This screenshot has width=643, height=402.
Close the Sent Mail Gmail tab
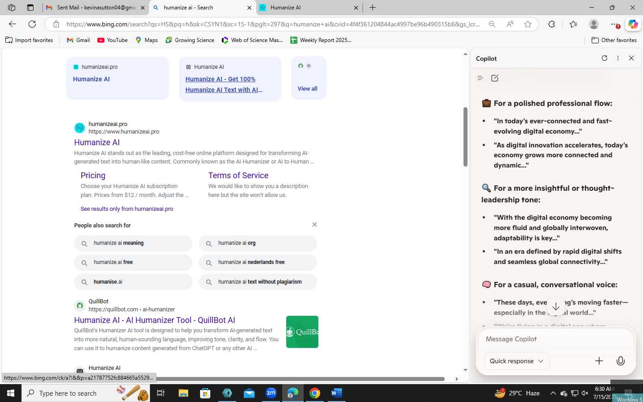click(143, 8)
